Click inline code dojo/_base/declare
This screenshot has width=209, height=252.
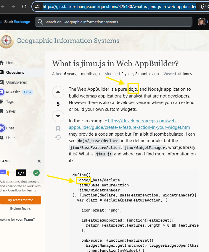click(98, 141)
